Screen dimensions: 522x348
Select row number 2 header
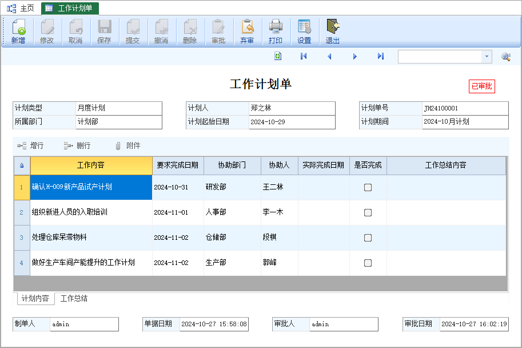[x=22, y=213]
